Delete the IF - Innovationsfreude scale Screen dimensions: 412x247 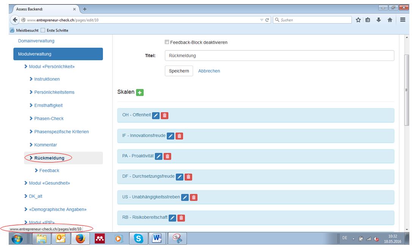(x=179, y=136)
